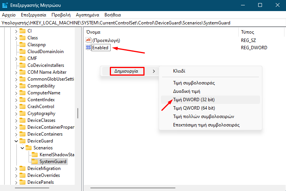Click the Όνομα column header
The image size is (286, 191).
93,32
